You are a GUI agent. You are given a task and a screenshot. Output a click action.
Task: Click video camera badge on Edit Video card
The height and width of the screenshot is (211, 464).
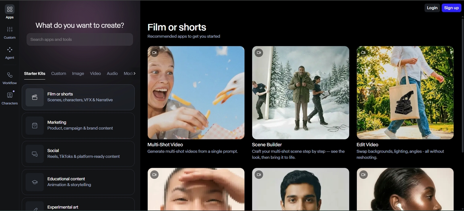click(x=363, y=53)
